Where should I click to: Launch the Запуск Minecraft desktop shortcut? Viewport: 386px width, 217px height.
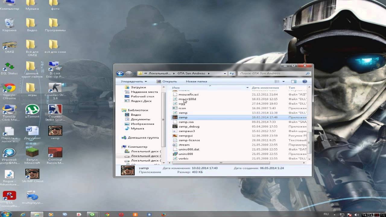[32, 156]
